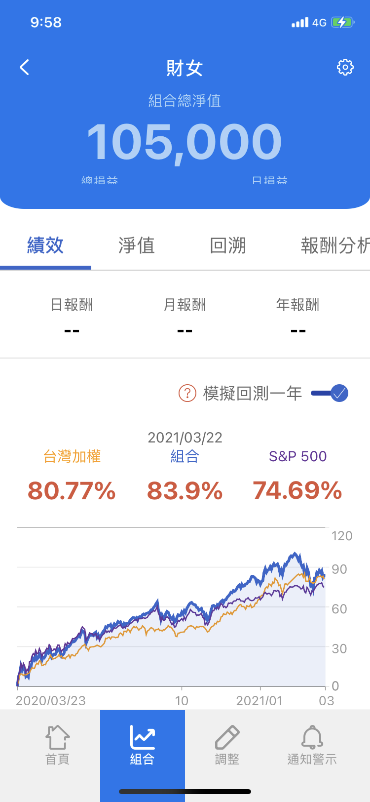Tap the back arrow icon
Image resolution: width=370 pixels, height=802 pixels.
pos(25,67)
